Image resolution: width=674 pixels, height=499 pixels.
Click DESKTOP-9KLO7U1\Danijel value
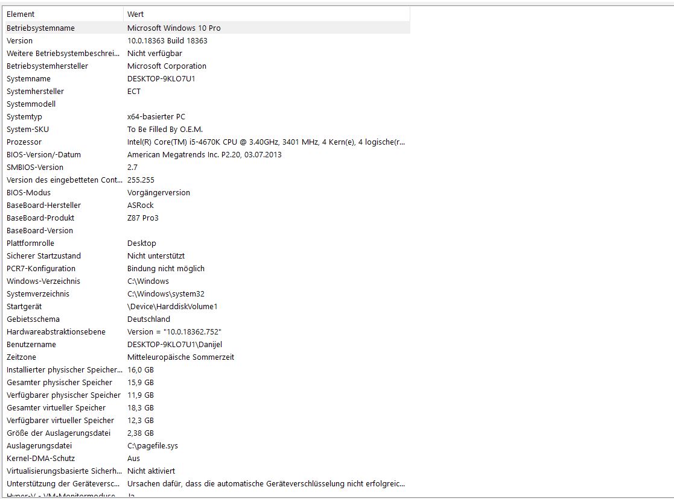[174, 345]
